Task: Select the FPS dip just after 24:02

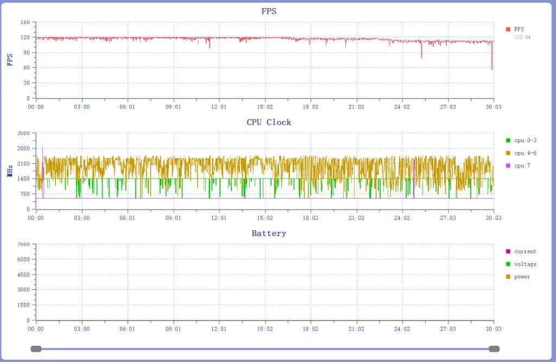Action: pos(421,57)
